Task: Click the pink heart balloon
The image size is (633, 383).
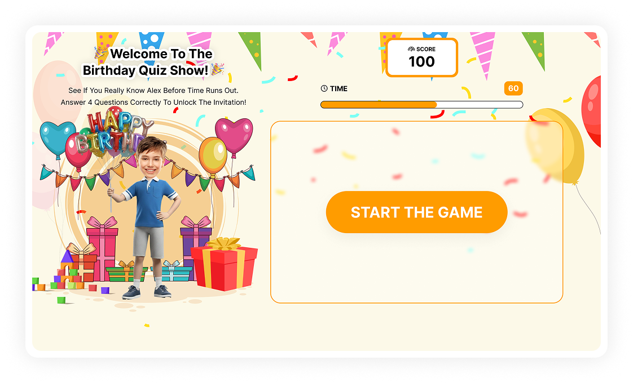Action: click(234, 135)
